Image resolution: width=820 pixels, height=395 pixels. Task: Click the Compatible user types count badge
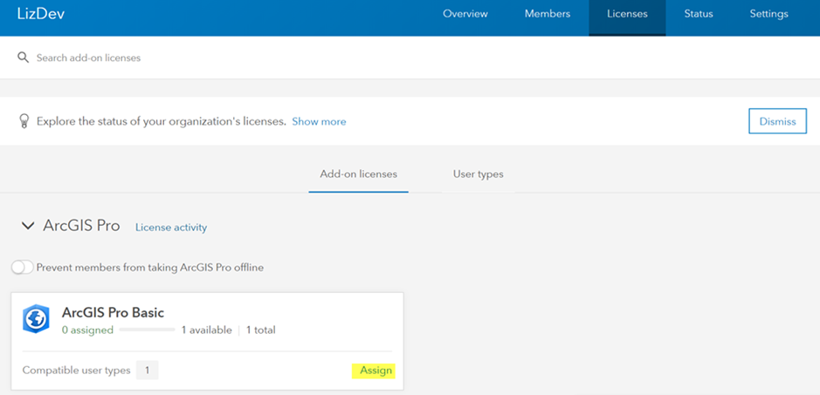pyautogui.click(x=147, y=371)
